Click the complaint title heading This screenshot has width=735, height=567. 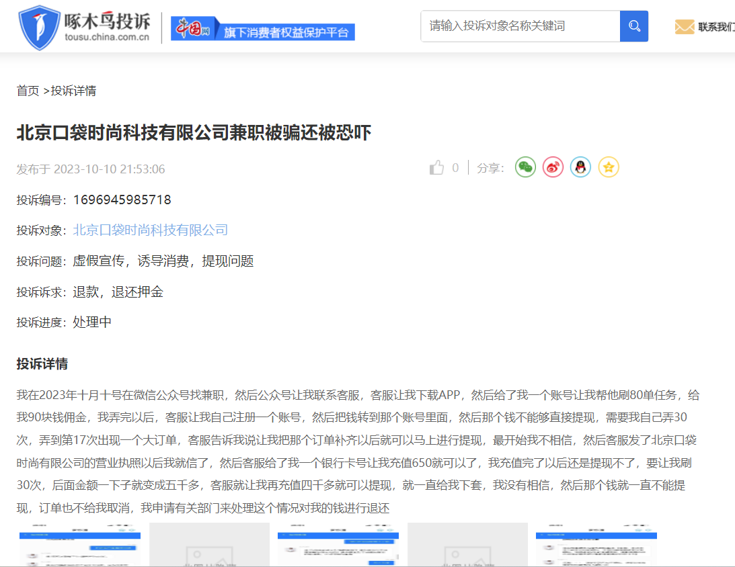pos(194,132)
